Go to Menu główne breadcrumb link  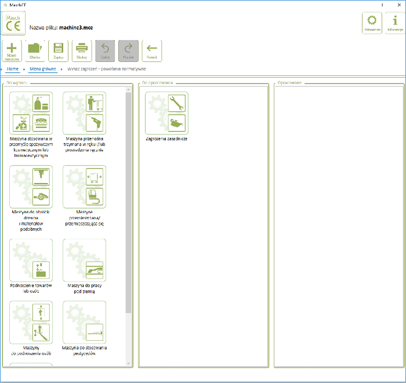43,69
